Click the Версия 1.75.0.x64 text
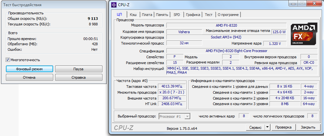324x136 pixels. pos(182,129)
